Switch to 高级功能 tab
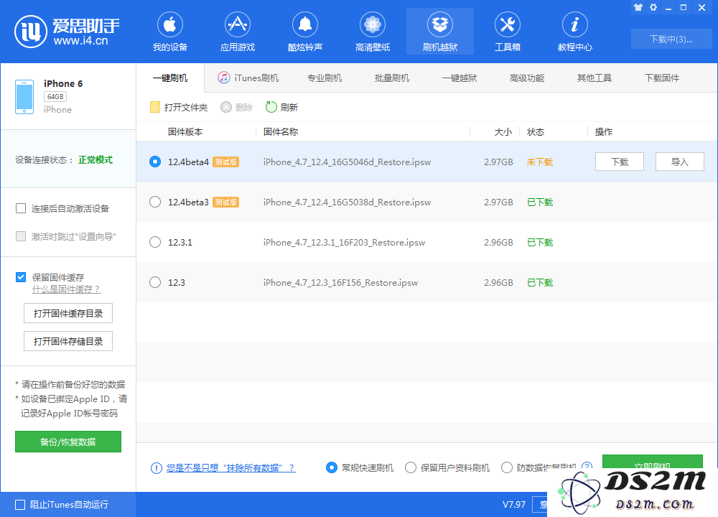The width and height of the screenshot is (718, 517). [x=526, y=78]
